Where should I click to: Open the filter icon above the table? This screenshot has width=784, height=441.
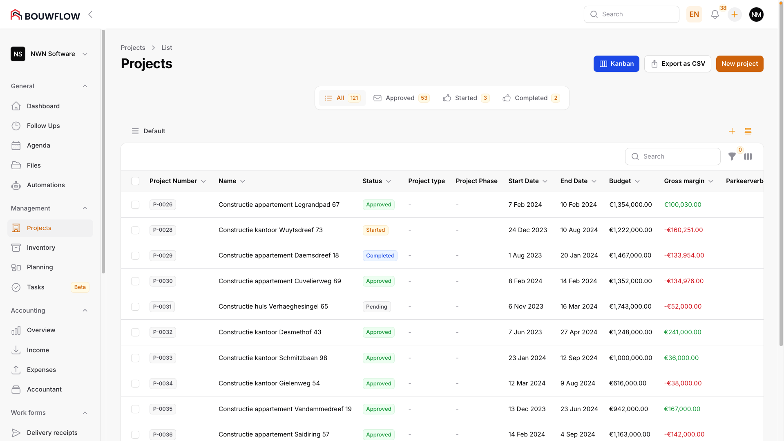point(732,157)
